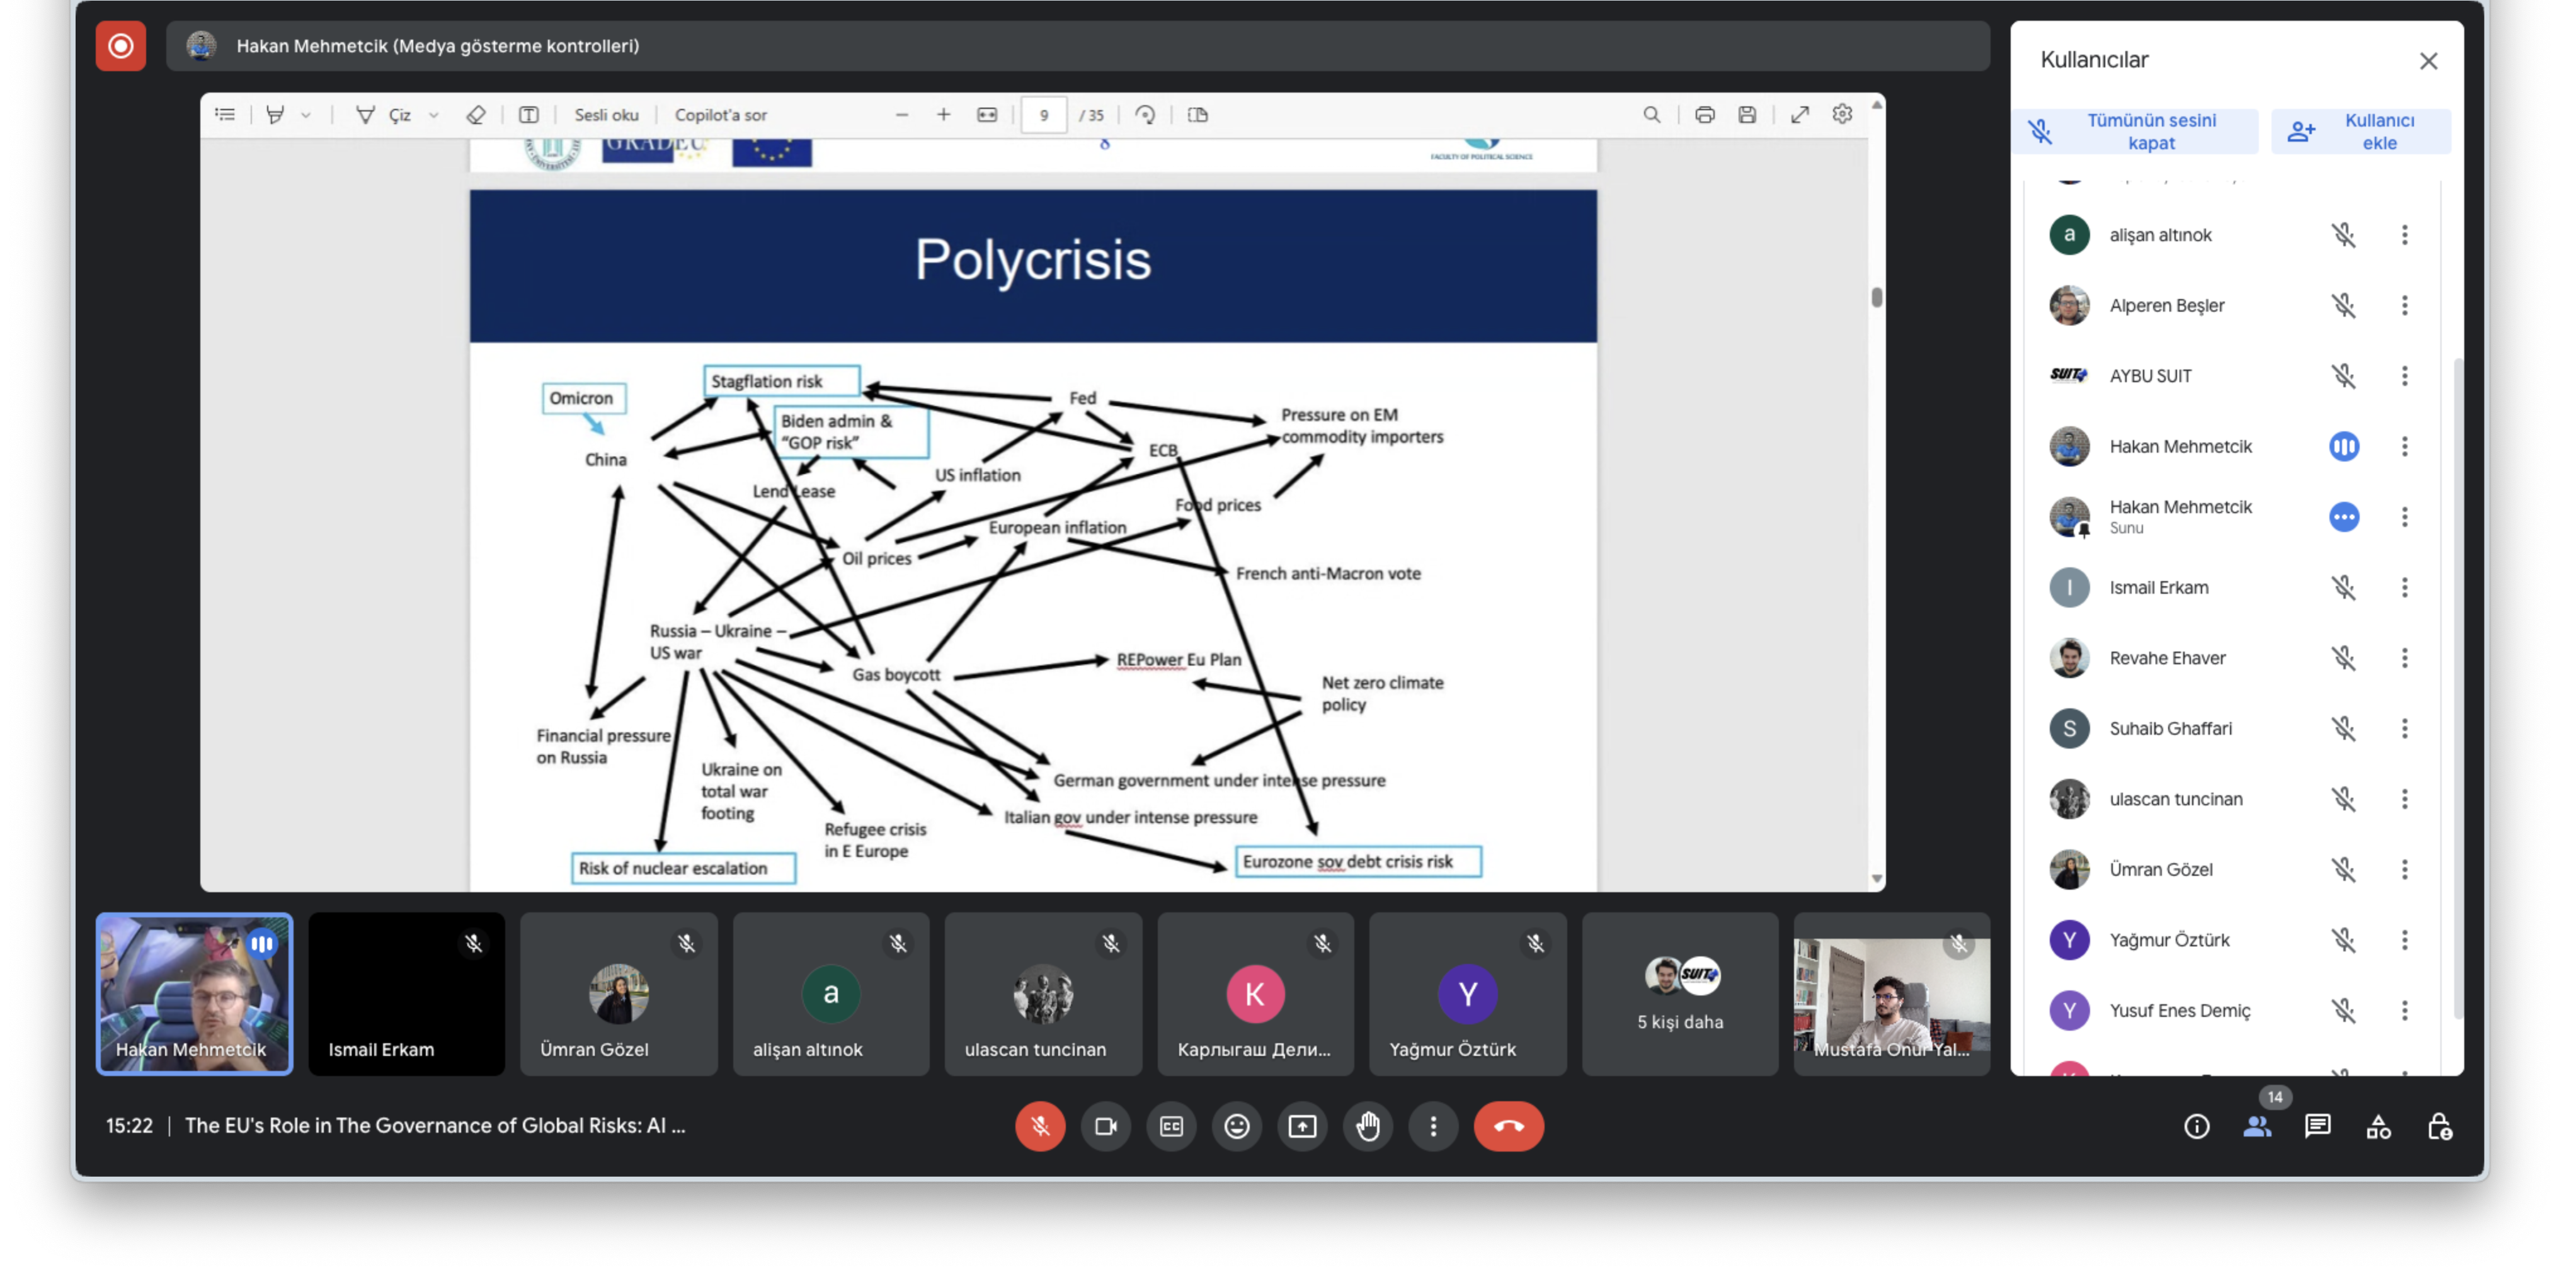
Task: Turn on closed captions
Action: point(1170,1126)
